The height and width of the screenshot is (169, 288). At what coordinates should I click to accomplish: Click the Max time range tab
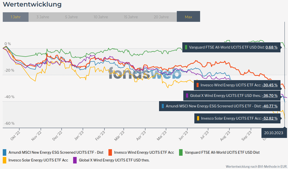coord(188,17)
